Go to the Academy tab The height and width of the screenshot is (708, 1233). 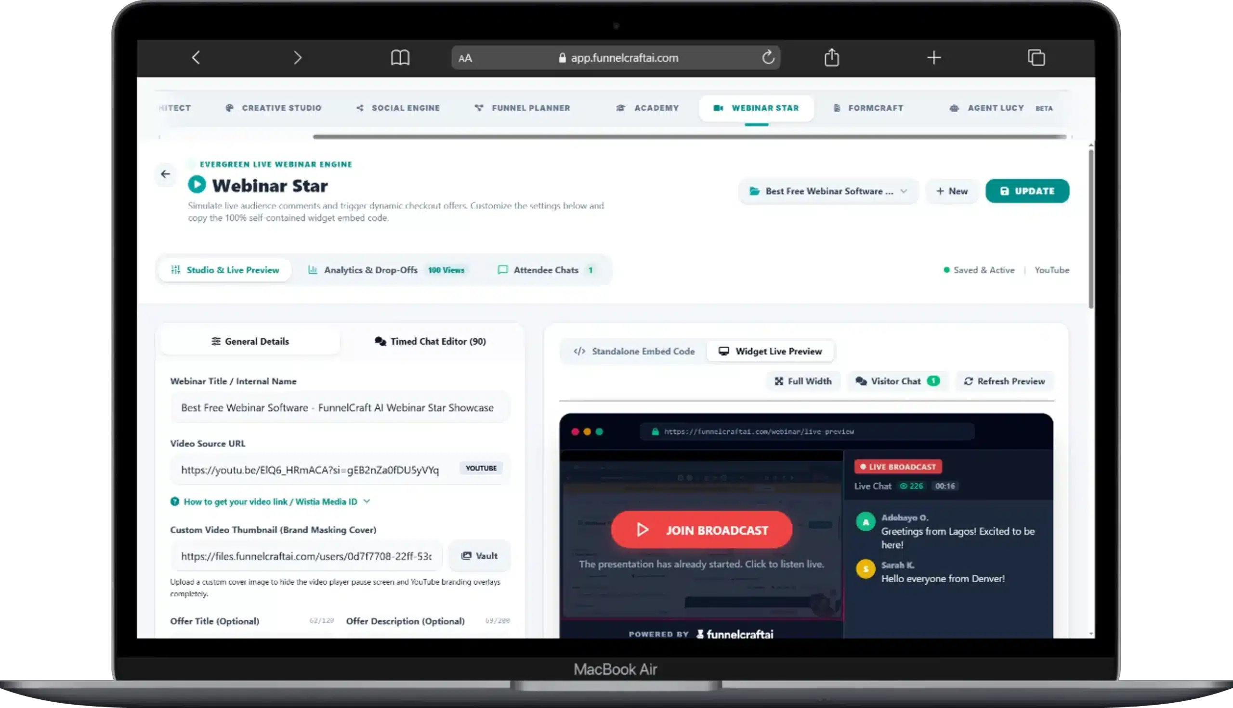click(x=647, y=108)
